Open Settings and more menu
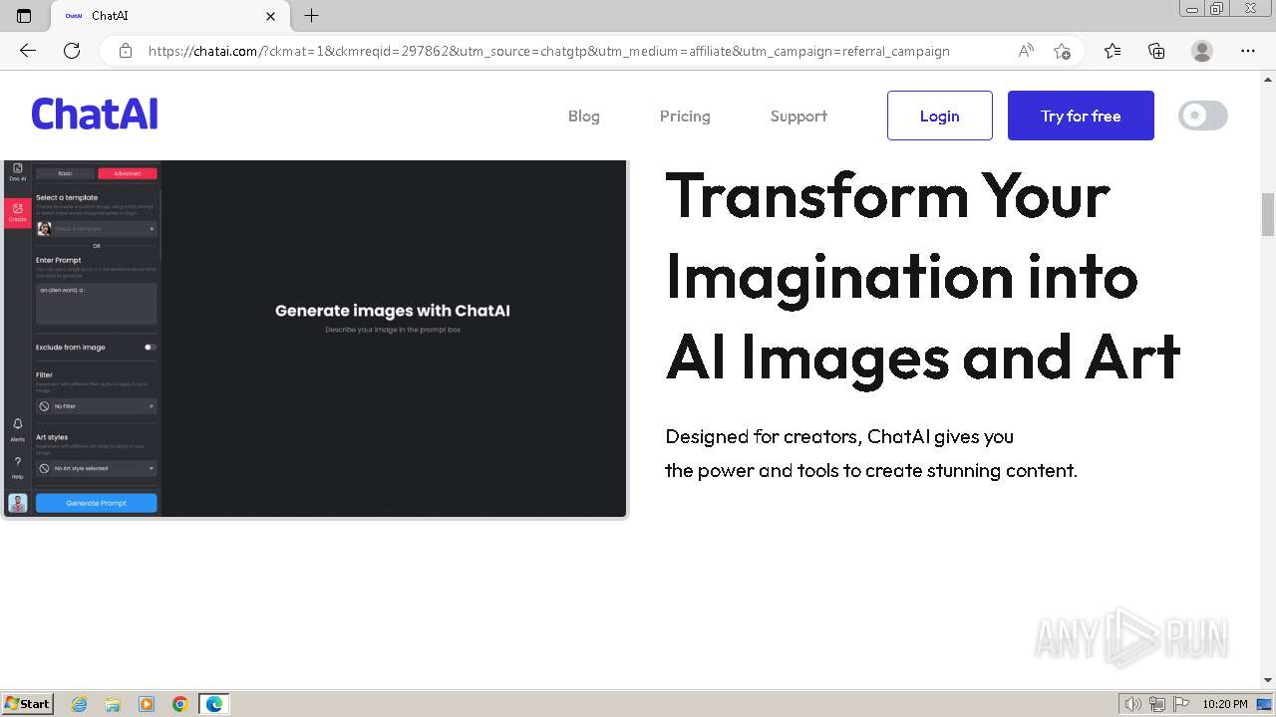The height and width of the screenshot is (717, 1276). click(1248, 51)
